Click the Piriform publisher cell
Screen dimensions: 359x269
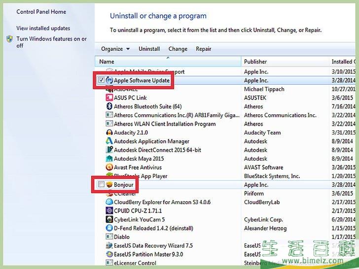click(253, 193)
